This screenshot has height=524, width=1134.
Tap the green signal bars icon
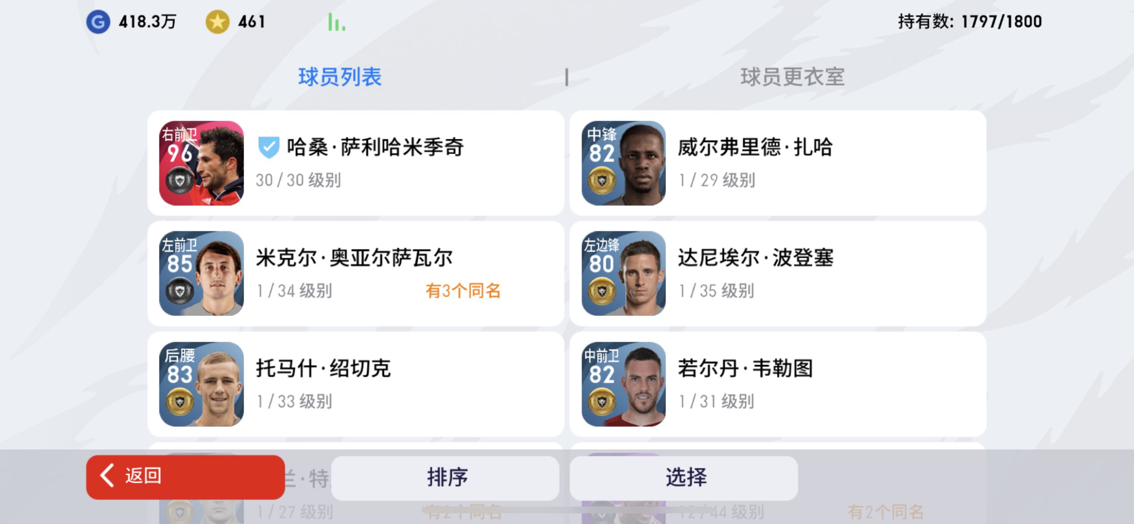tap(336, 22)
